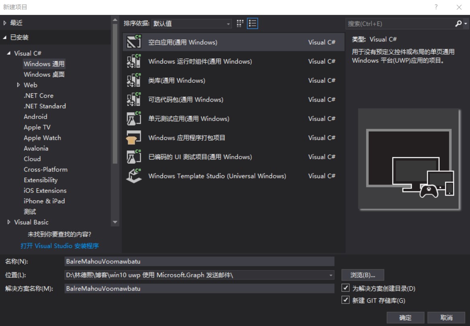Click the 可选代码包 template icon

point(134,99)
